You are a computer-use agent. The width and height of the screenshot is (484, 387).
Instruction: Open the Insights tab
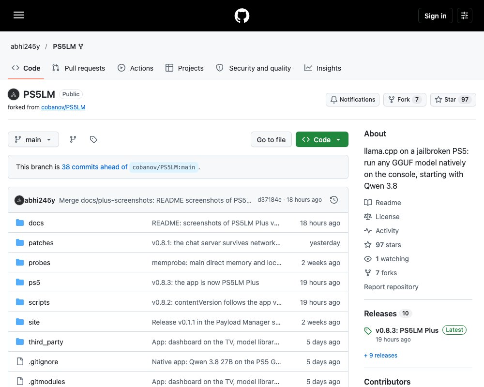point(322,68)
